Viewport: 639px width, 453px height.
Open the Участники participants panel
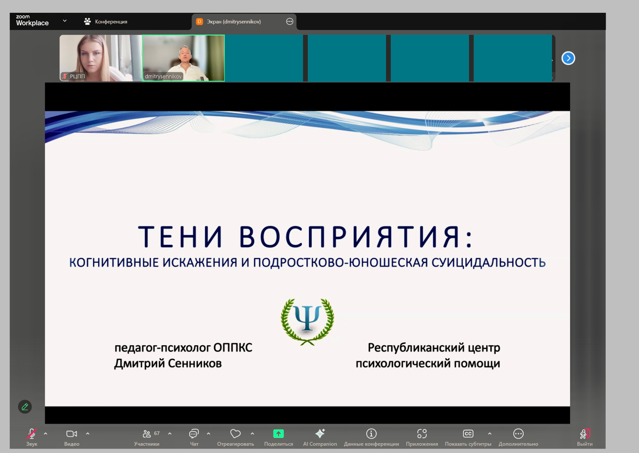tap(147, 437)
